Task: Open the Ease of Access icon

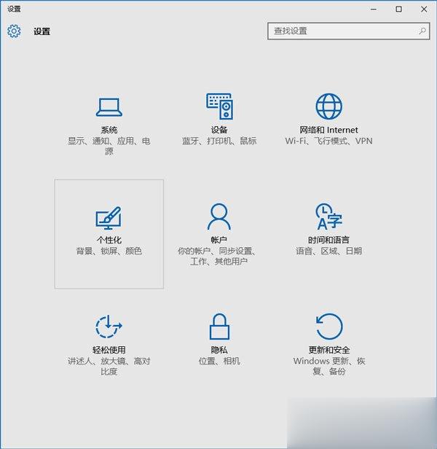Action: coord(109,327)
